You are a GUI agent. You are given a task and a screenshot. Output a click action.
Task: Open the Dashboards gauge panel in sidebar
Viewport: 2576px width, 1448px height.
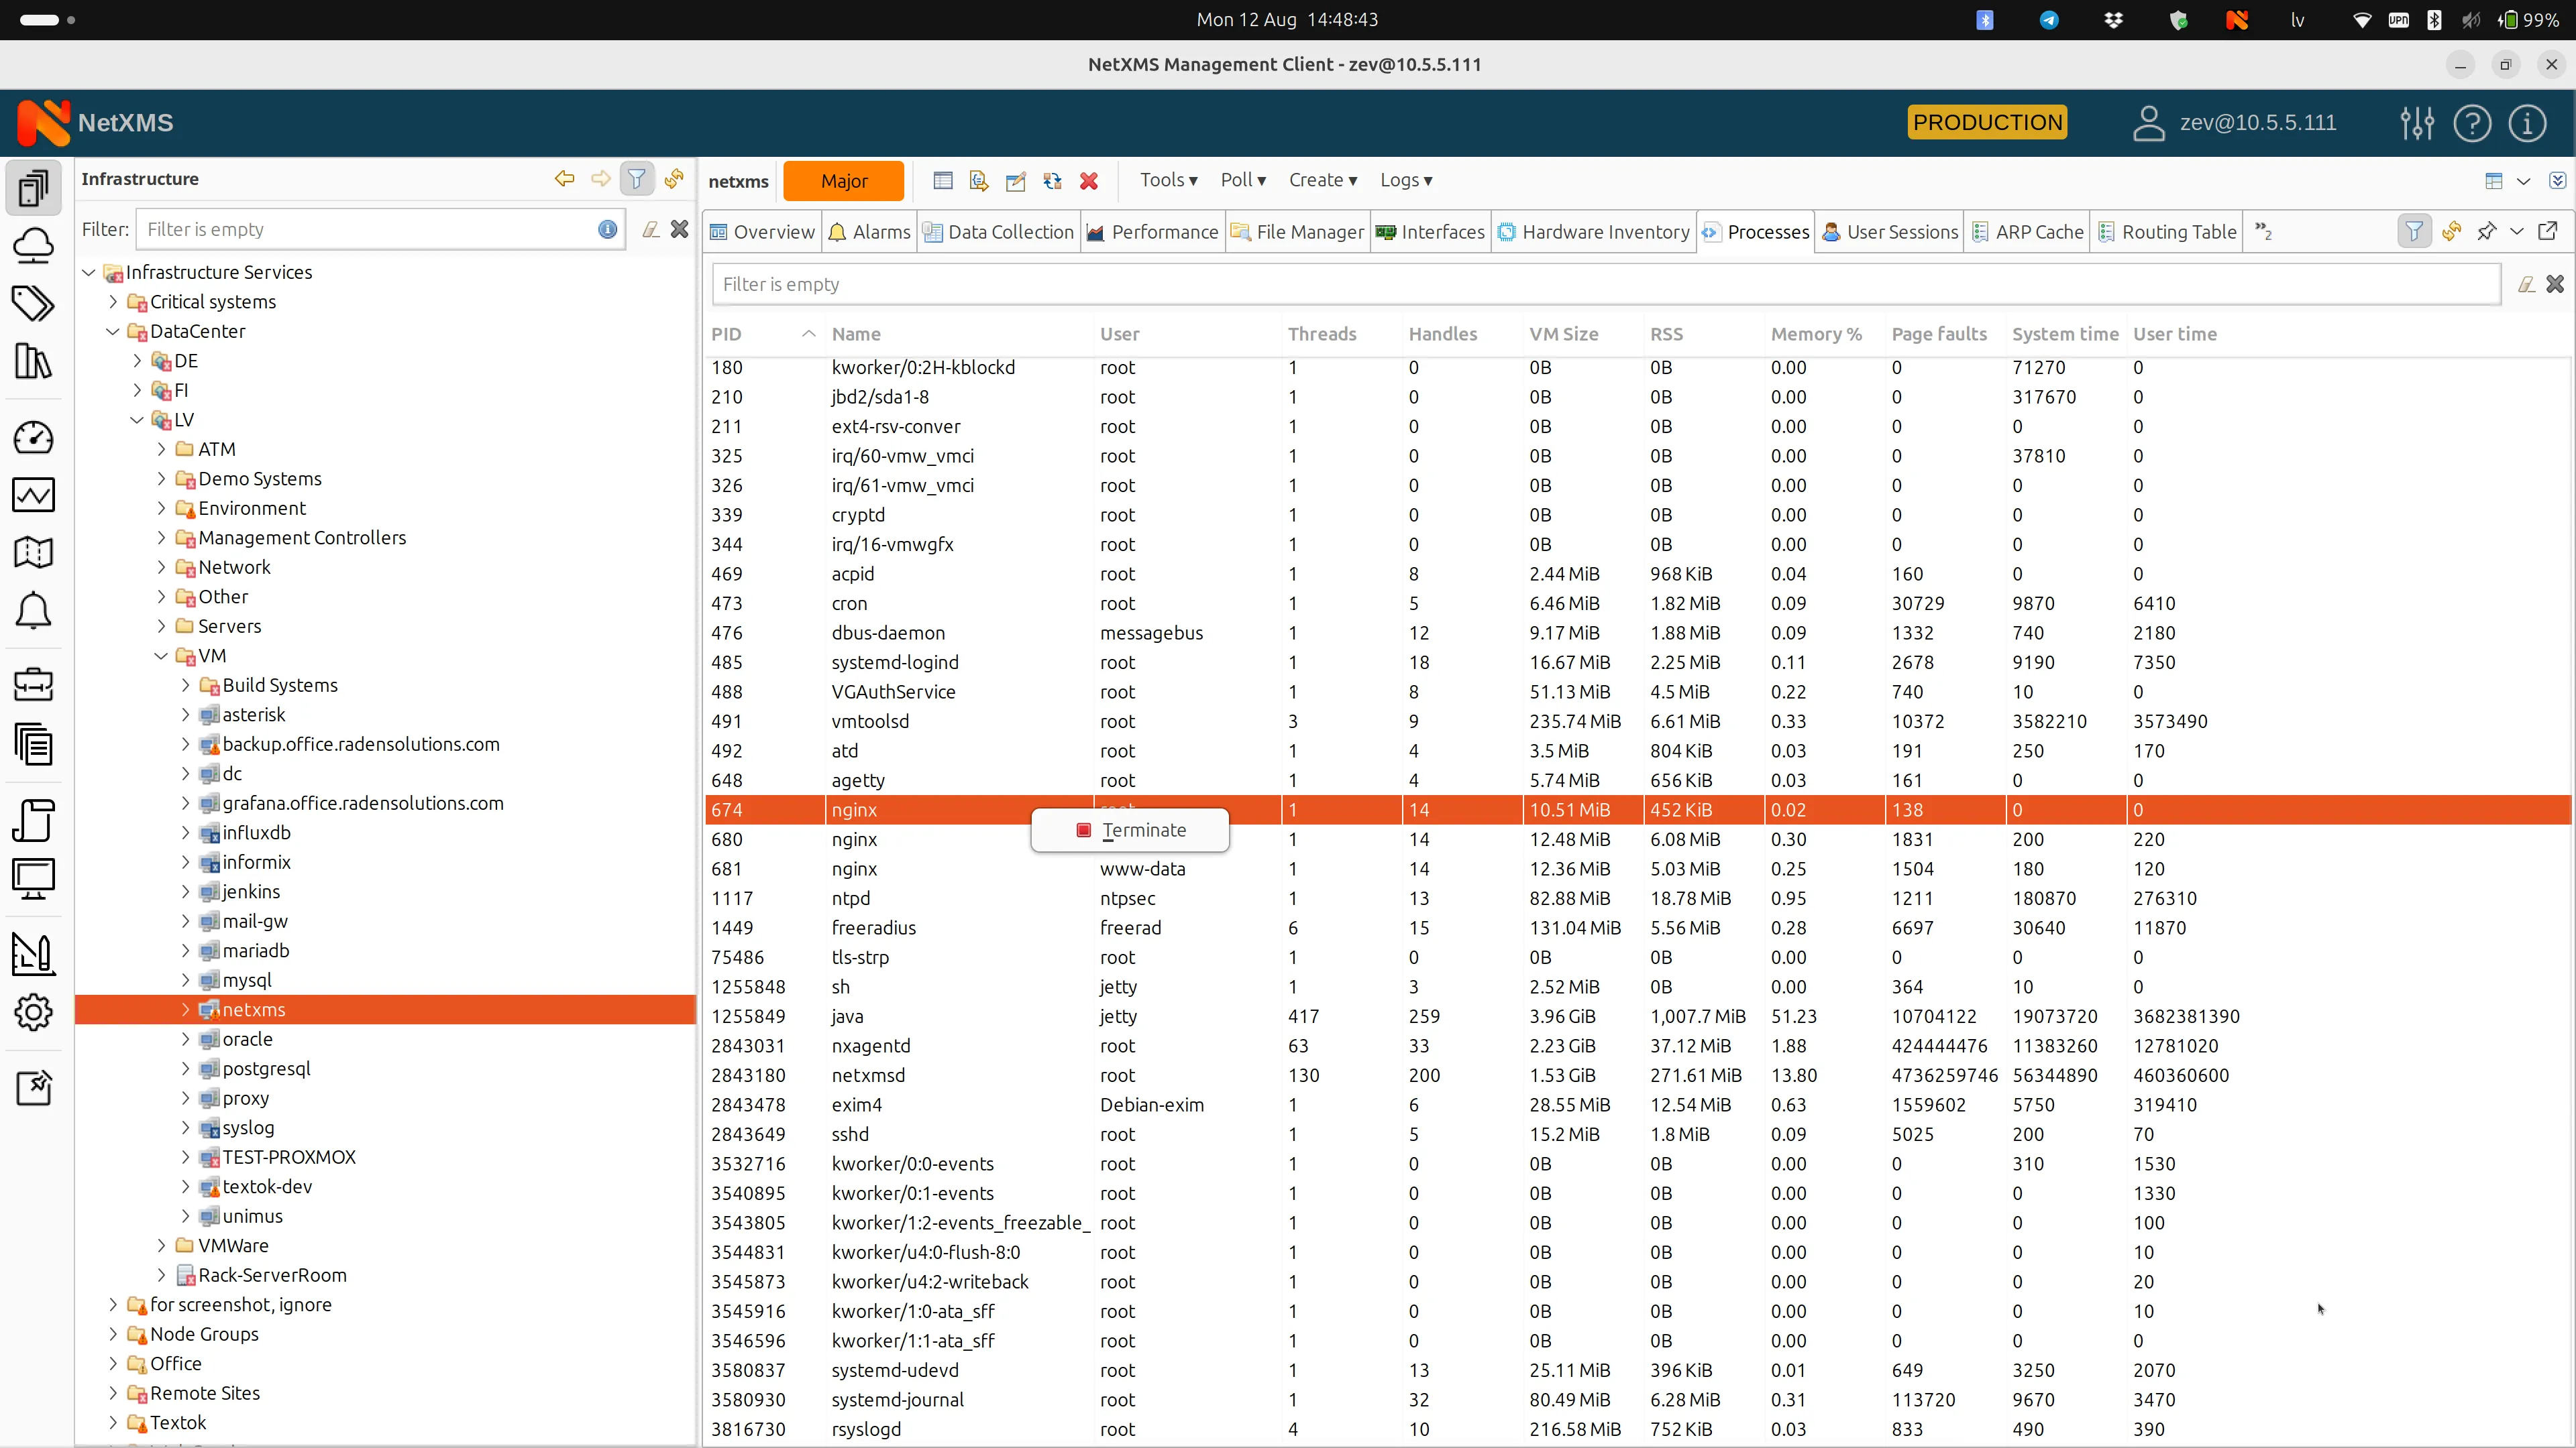click(x=34, y=436)
